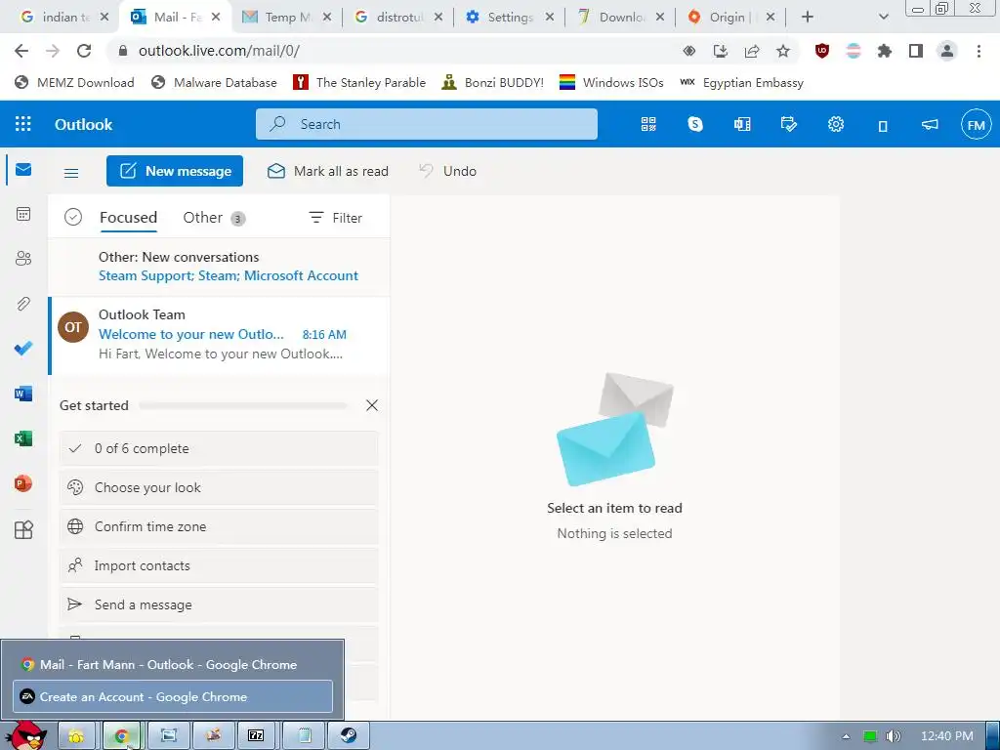This screenshot has height=750, width=1000.
Task: Switch to Origin browser tab
Action: (x=731, y=18)
